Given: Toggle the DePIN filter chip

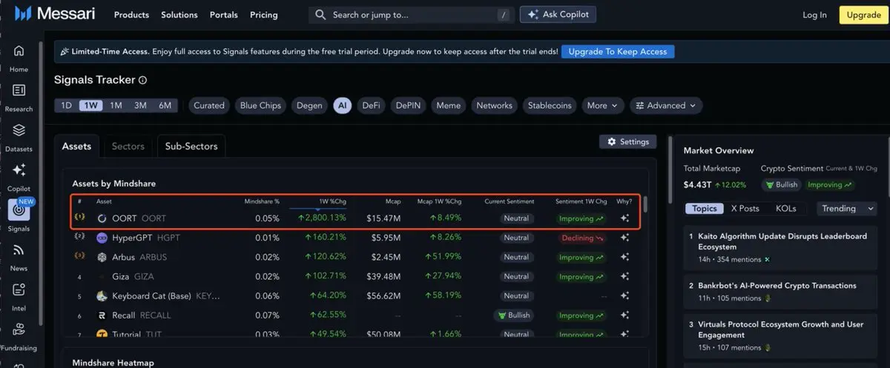Looking at the screenshot, I should tap(408, 105).
